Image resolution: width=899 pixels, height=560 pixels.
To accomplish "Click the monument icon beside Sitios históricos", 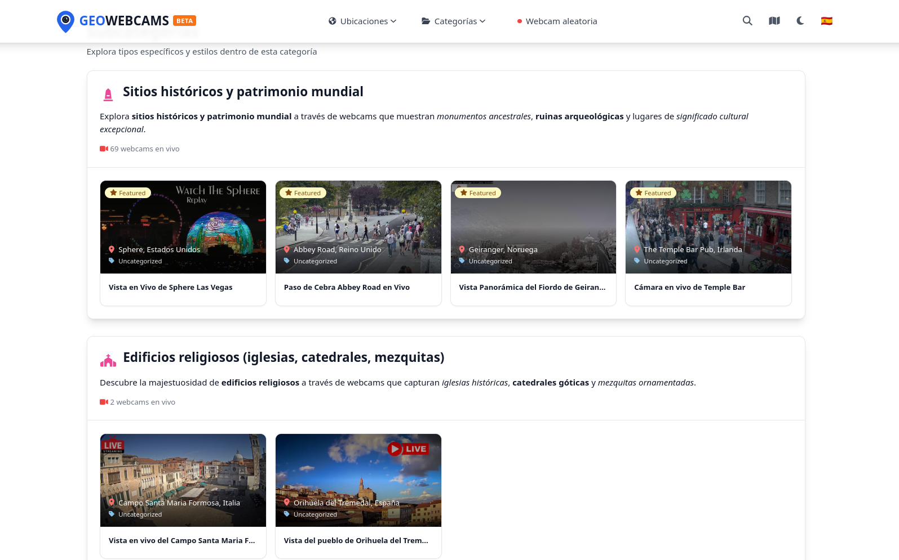I will coord(108,95).
